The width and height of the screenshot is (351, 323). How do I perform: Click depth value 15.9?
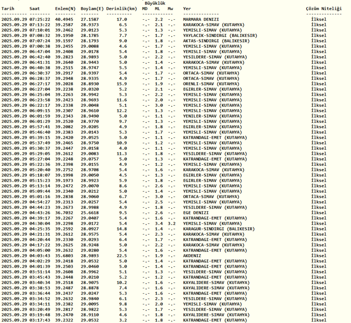[x=122, y=84]
